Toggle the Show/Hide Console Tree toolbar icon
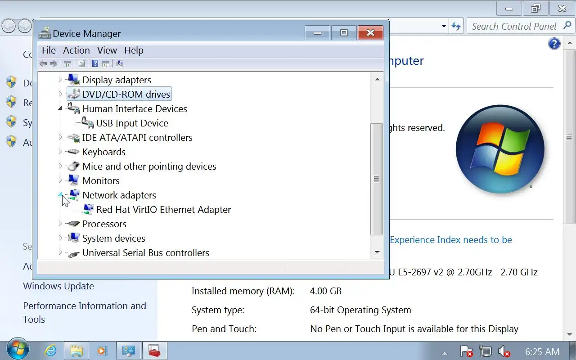This screenshot has width=576, height=360. point(67,63)
